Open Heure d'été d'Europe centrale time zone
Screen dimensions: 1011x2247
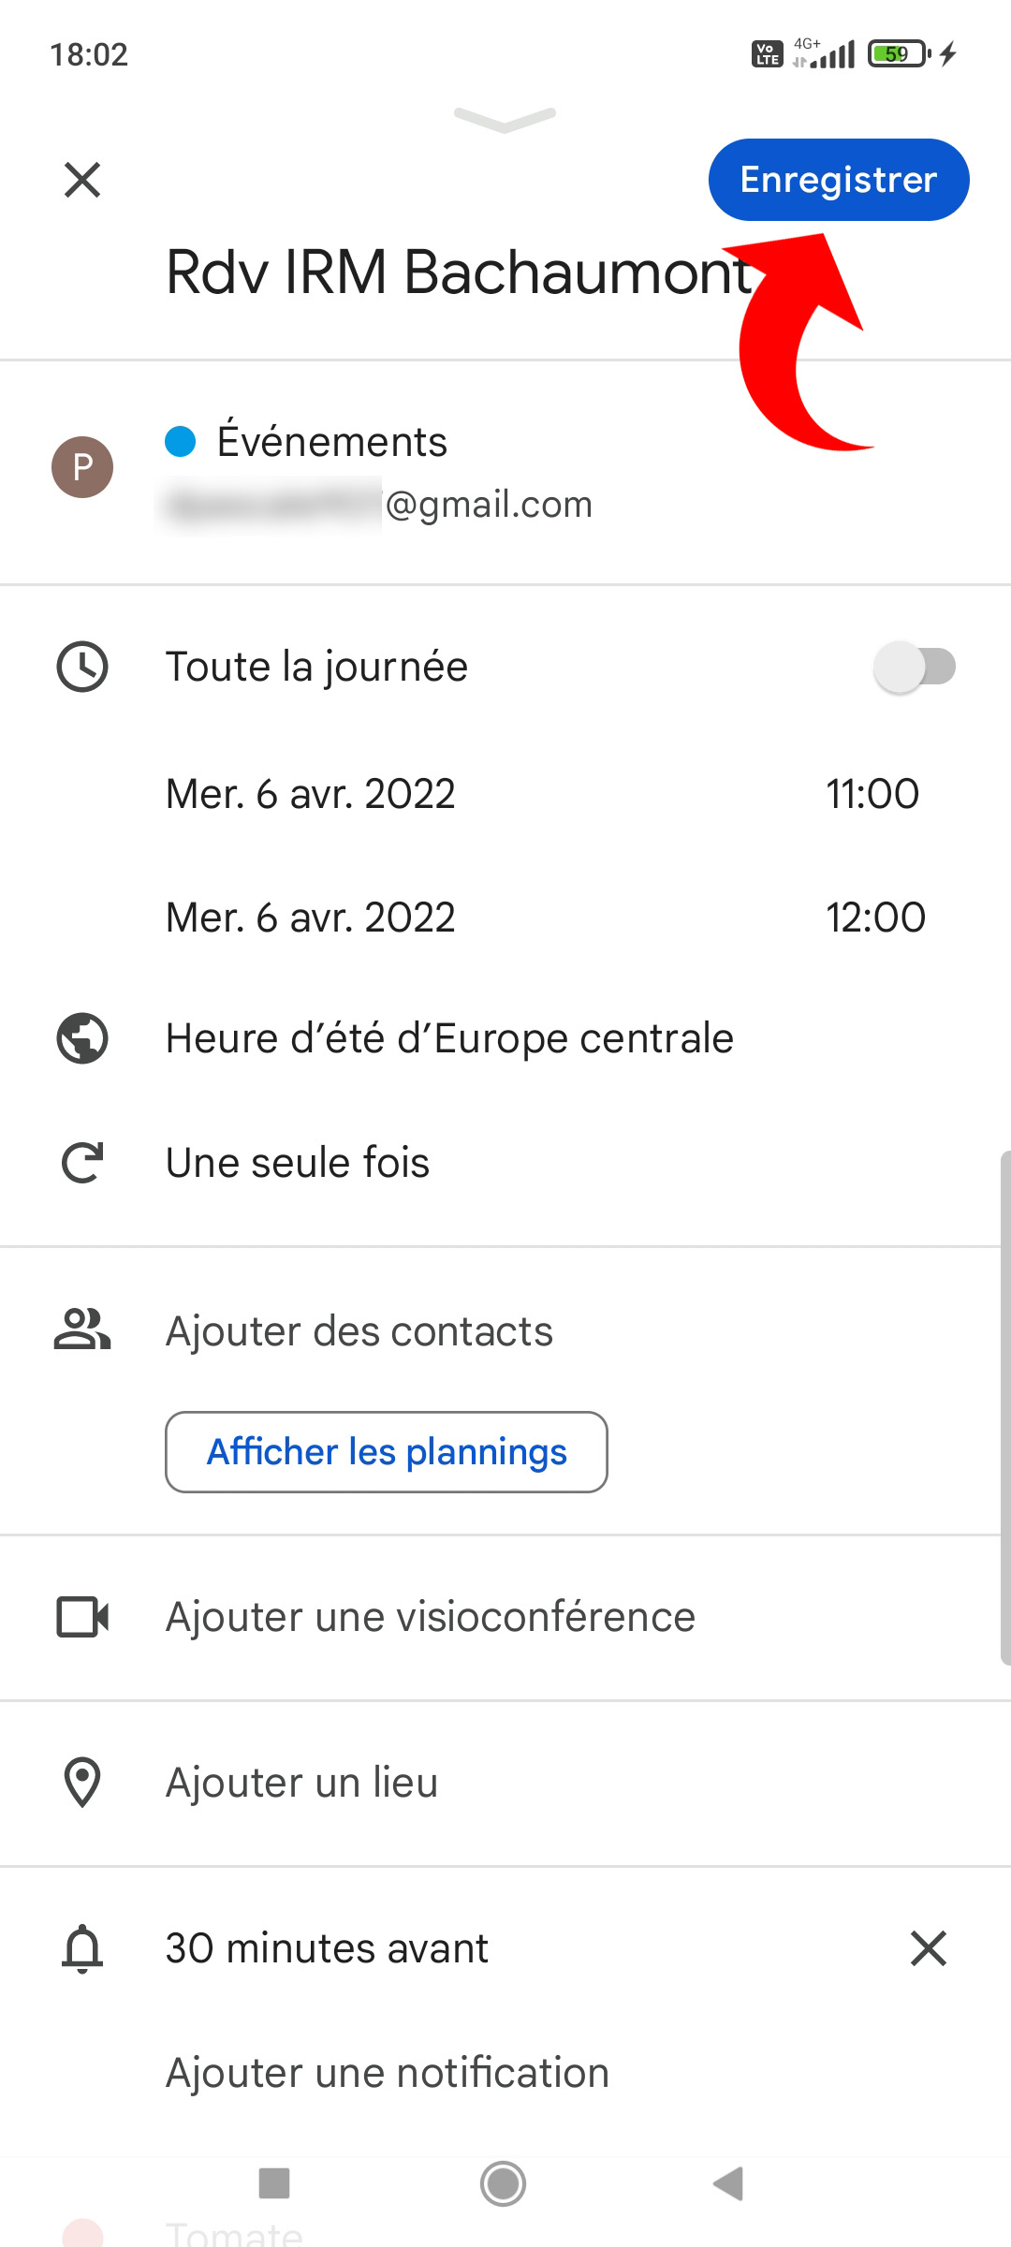coord(449,1038)
